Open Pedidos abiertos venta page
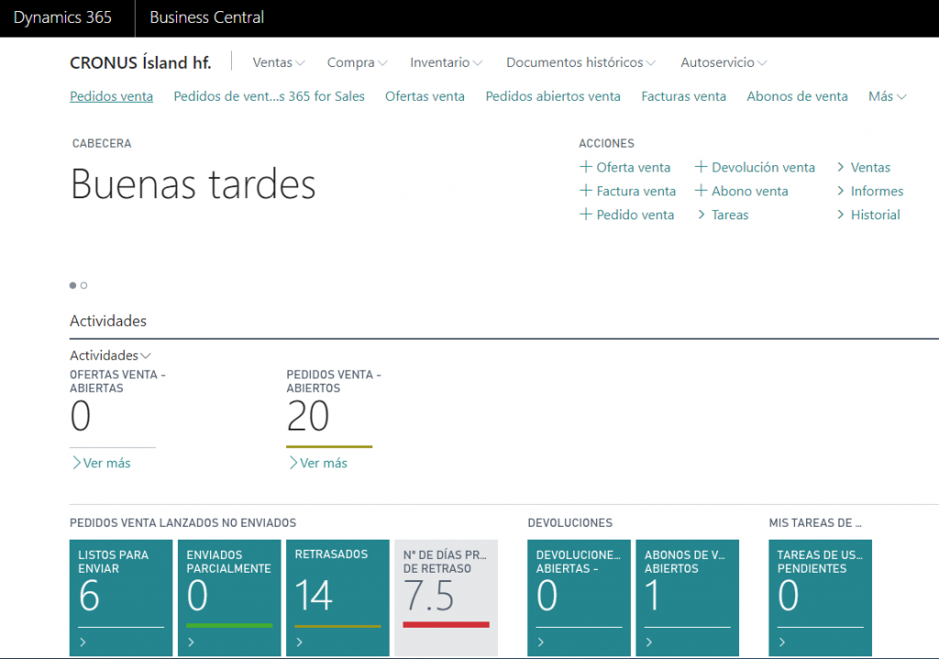Screen dimensions: 939x659 [553, 96]
